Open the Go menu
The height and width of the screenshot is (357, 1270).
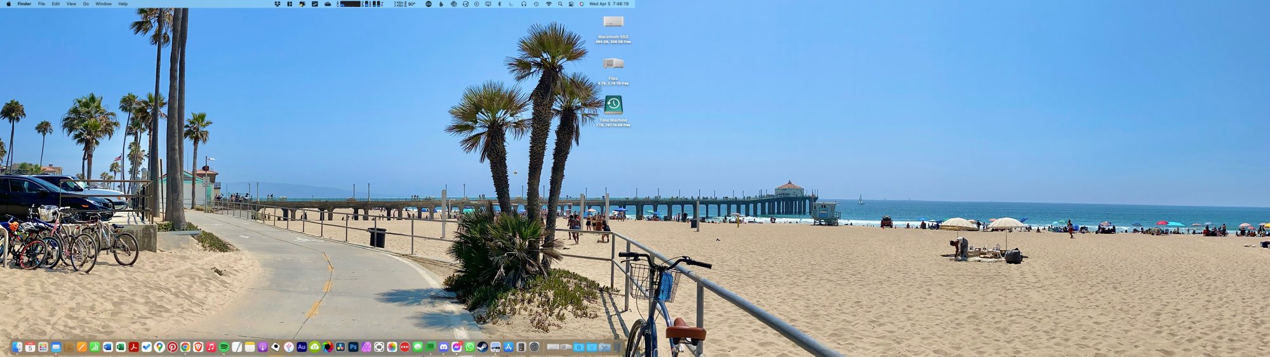click(86, 4)
